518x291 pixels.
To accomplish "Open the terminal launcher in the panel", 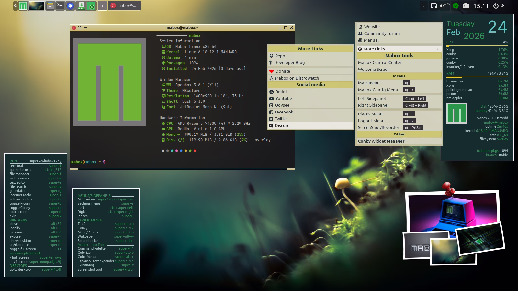I will click(60, 6).
